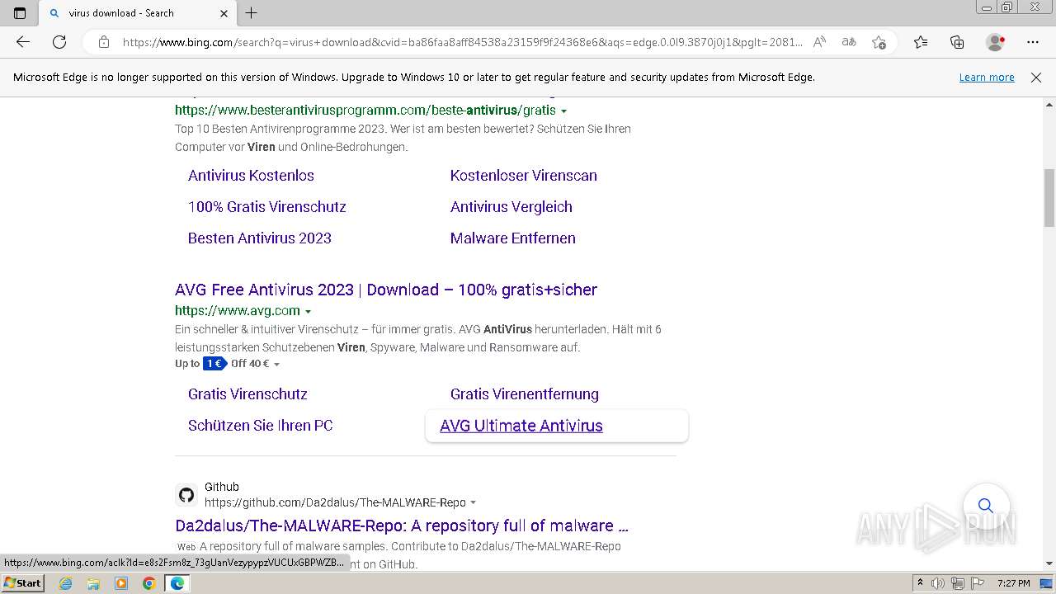The image size is (1056, 594).
Task: Open Antivirus Kostenlos link
Action: [x=251, y=175]
